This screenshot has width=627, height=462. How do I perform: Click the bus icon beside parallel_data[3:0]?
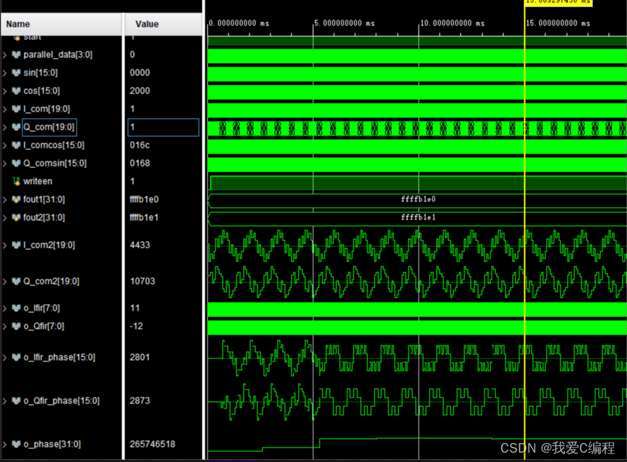pos(16,54)
